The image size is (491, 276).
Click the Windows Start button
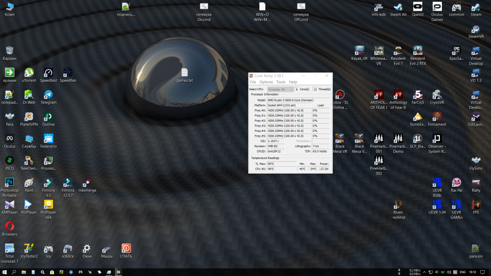click(x=4, y=272)
